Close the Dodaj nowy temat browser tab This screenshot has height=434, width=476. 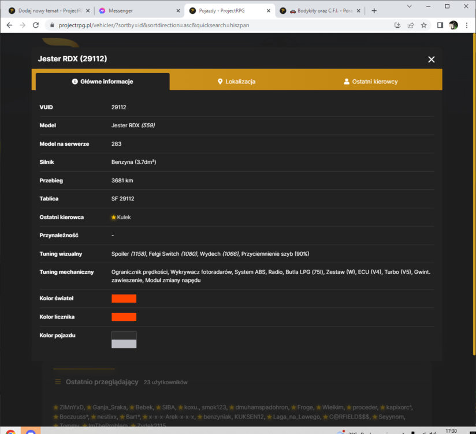pos(88,10)
